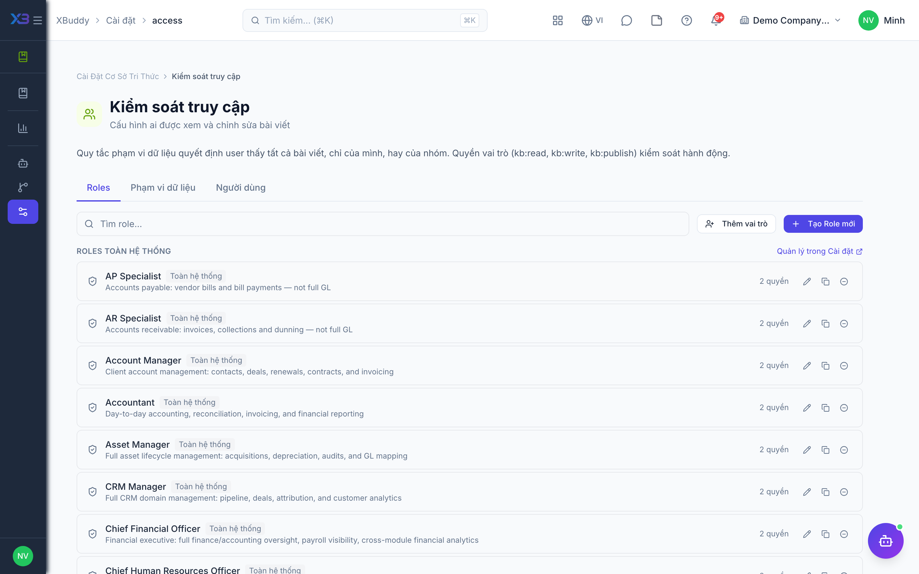Open the Minh user profile menu
This screenshot has height=574, width=919.
pyautogui.click(x=881, y=20)
